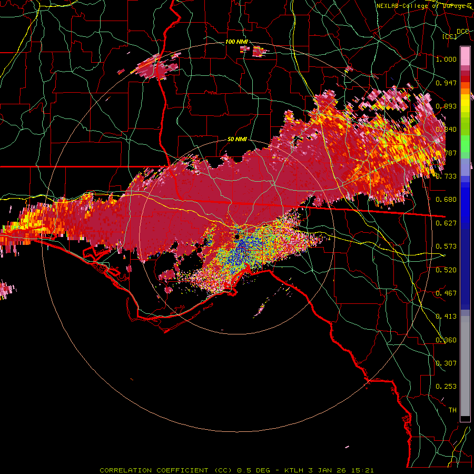Click the 50 NMI range ring label

coord(237,140)
